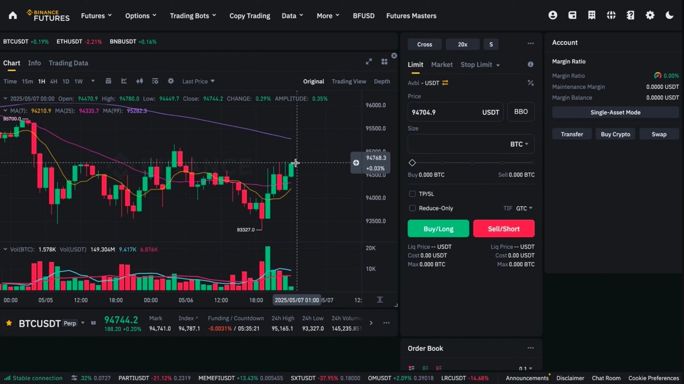Screen dimensions: 684x384
Task: Enable Reduce-Only checkbox
Action: 412,208
